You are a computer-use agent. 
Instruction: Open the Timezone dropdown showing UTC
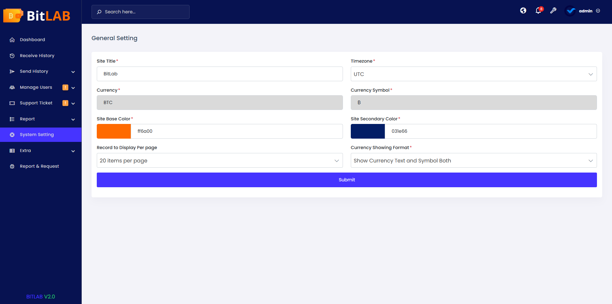474,74
